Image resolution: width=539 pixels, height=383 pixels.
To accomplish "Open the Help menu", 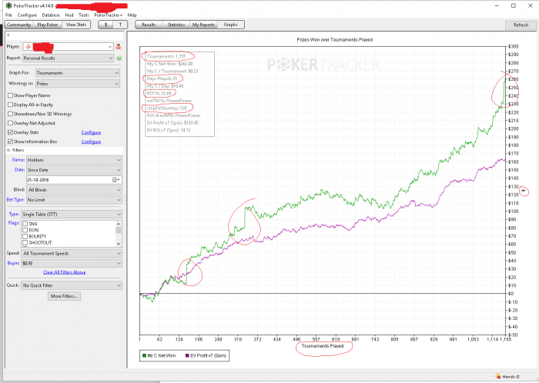I will 132,15.
